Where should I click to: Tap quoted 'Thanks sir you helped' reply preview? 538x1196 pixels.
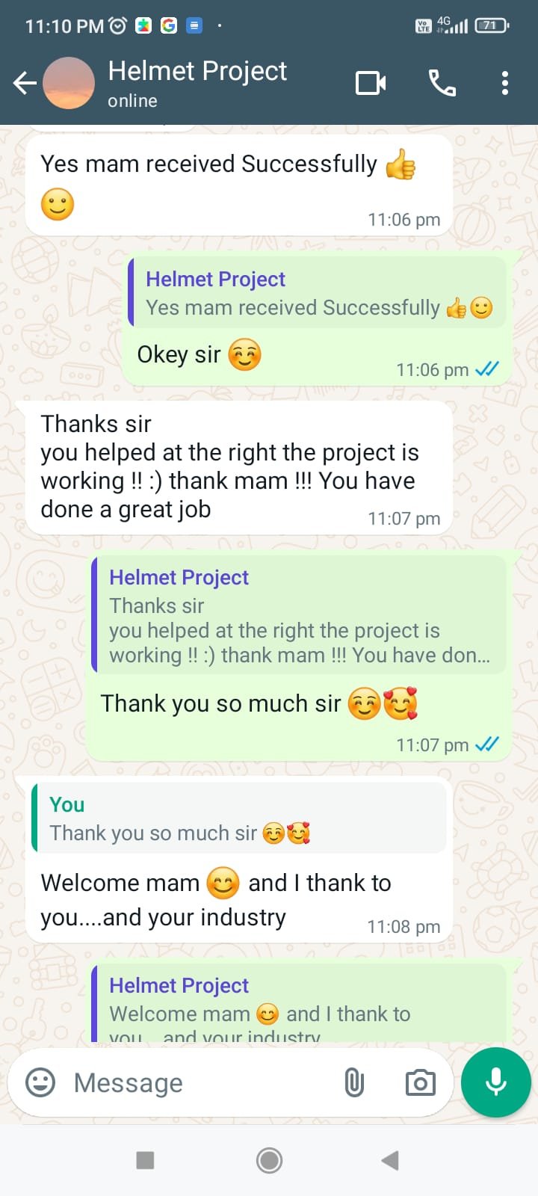[x=299, y=615]
